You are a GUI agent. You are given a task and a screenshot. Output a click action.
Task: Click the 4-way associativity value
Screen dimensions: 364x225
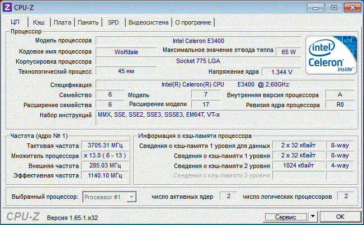point(340,165)
